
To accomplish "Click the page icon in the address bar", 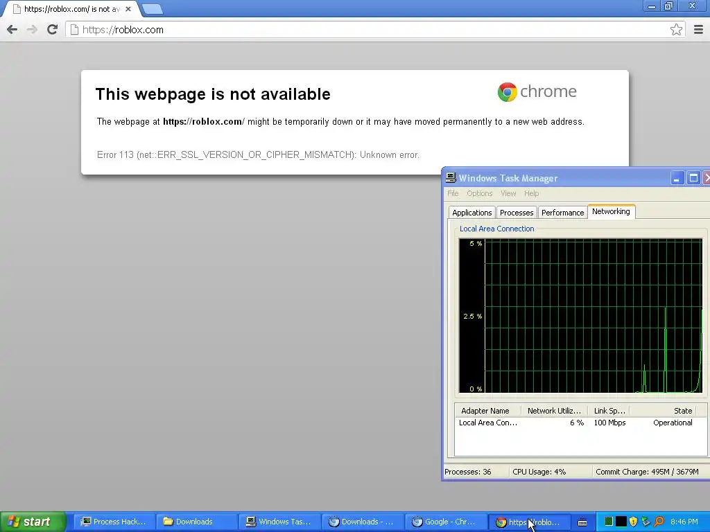I will (74, 30).
